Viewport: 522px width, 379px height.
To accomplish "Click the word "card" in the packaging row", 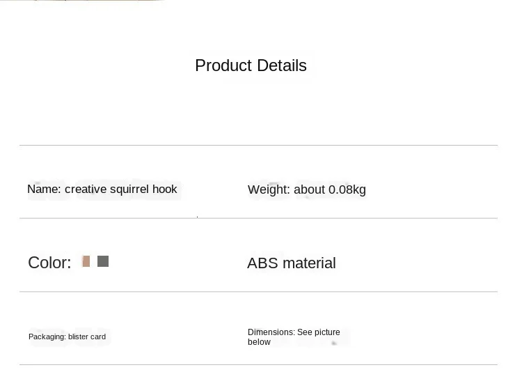I will coord(97,337).
